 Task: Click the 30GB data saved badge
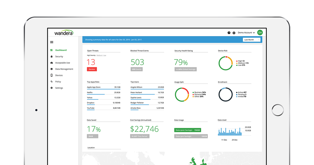(x=92, y=136)
